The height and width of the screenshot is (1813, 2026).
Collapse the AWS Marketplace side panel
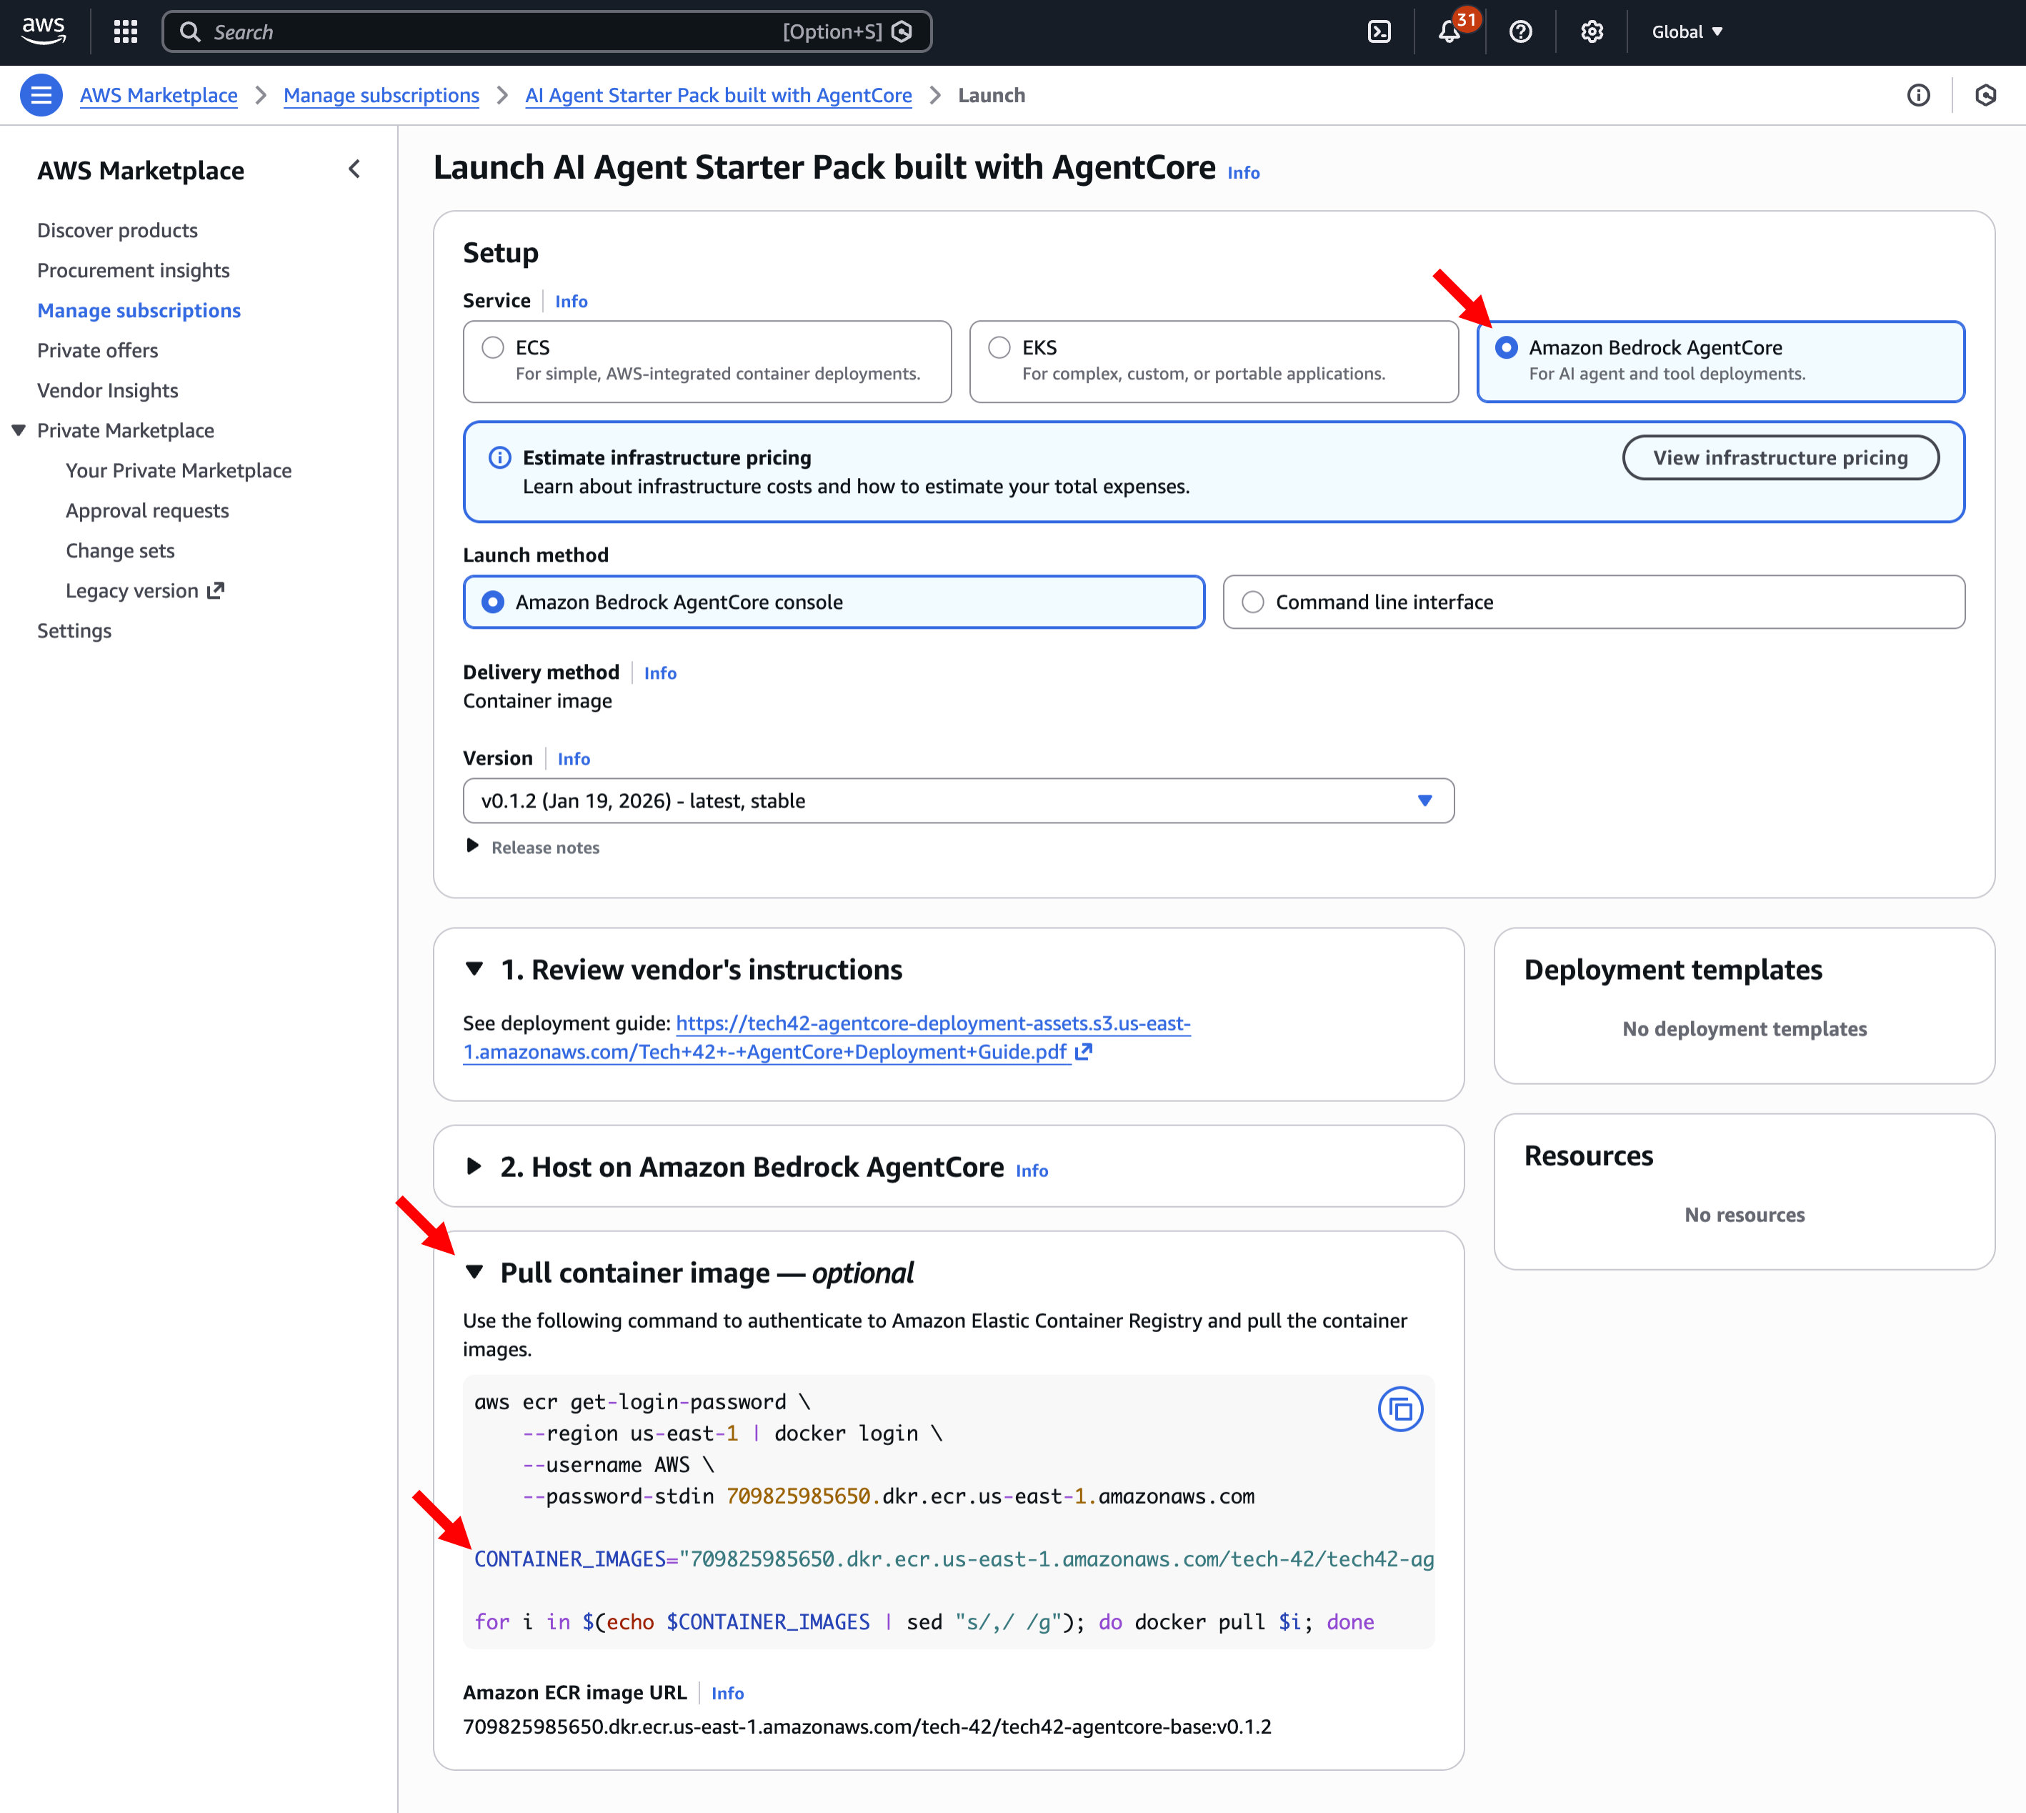354,169
